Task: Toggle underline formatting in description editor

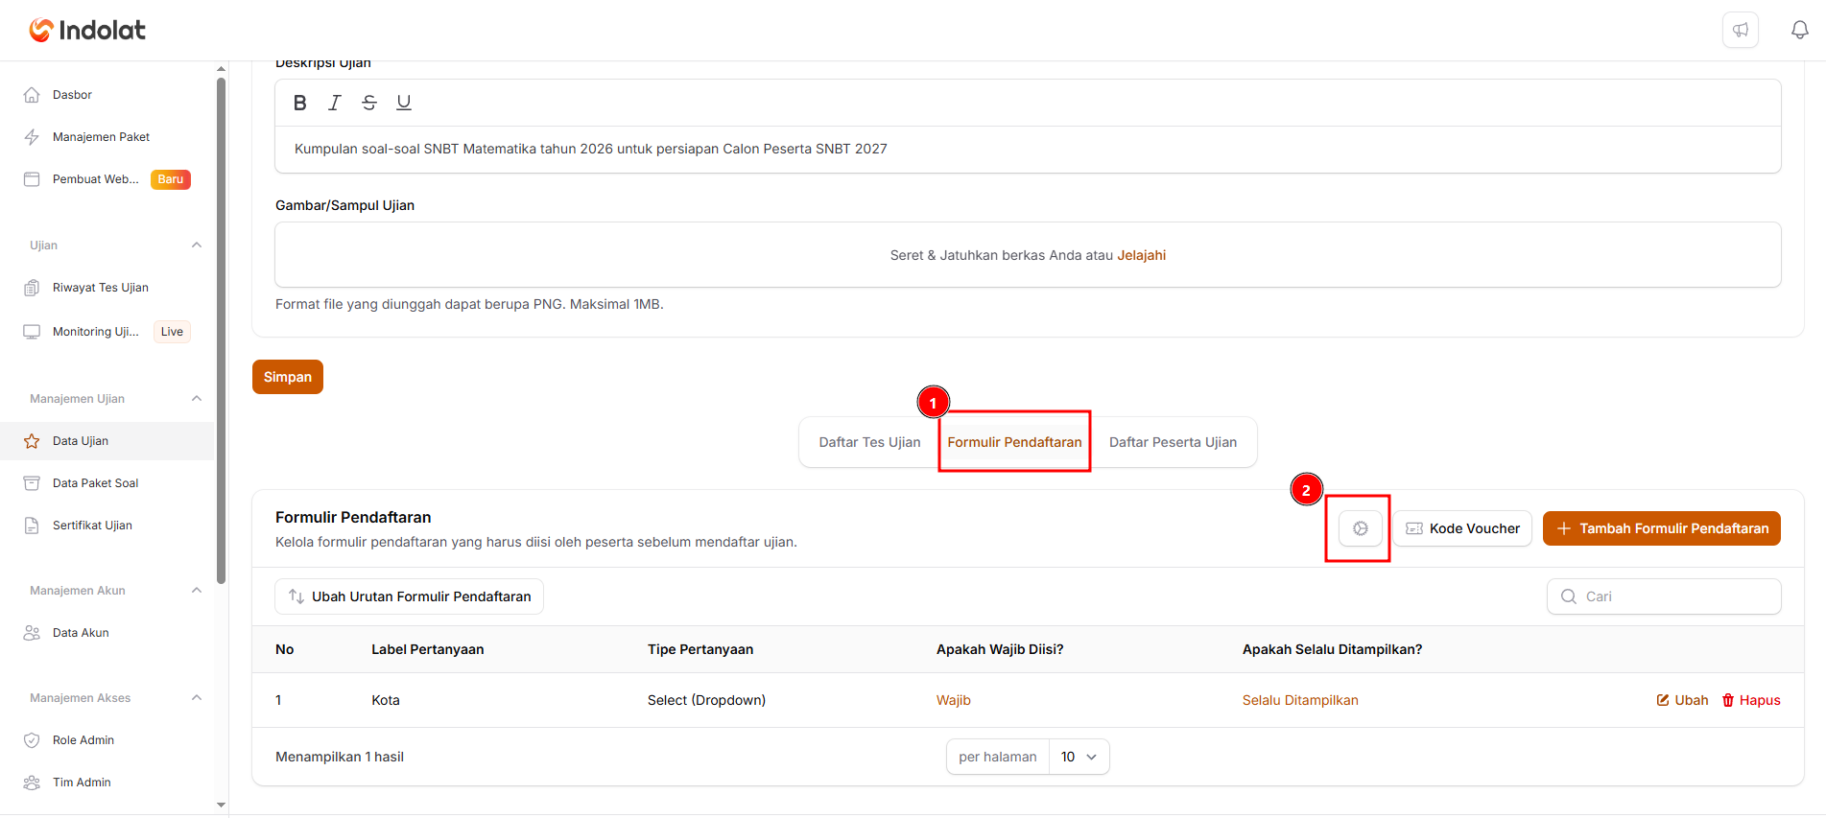Action: [x=404, y=103]
